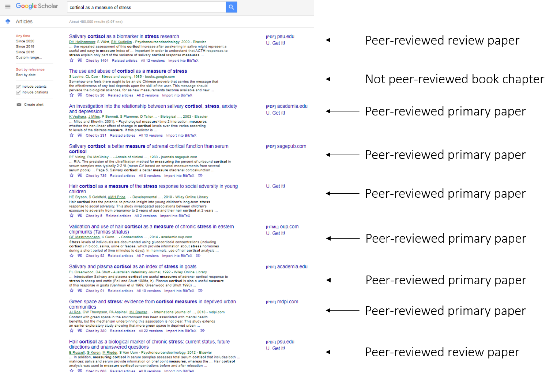553x372 pixels.
Task: Click quote icon for 'investigation into the relationship' result
Action: (x=80, y=135)
